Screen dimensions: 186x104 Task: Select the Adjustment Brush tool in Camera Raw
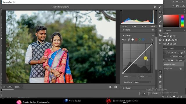(160, 21)
